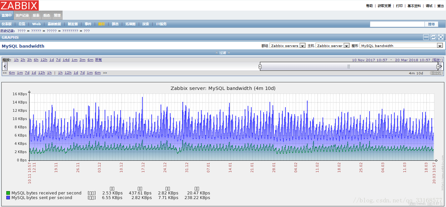Open the 主机 Zabbix server dropdown

coord(332,46)
